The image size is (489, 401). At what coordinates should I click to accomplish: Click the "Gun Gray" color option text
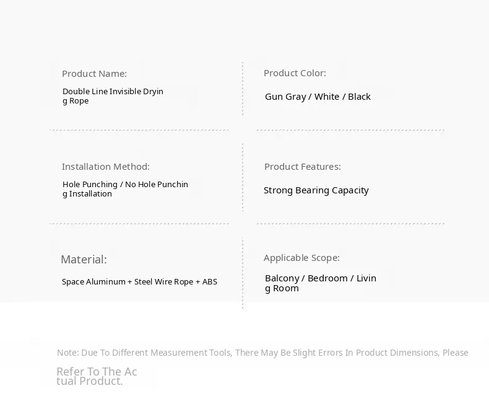[285, 97]
